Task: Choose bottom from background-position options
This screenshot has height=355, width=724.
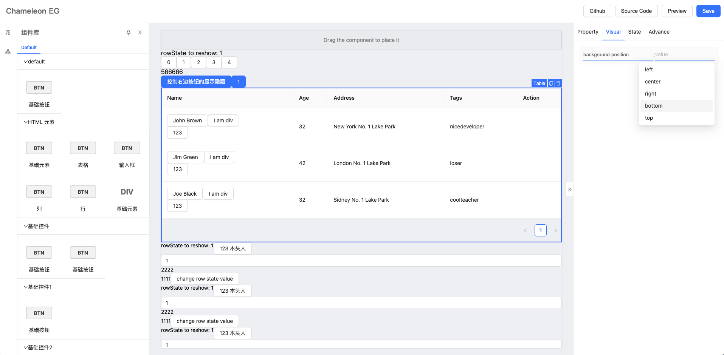Action: pyautogui.click(x=676, y=106)
